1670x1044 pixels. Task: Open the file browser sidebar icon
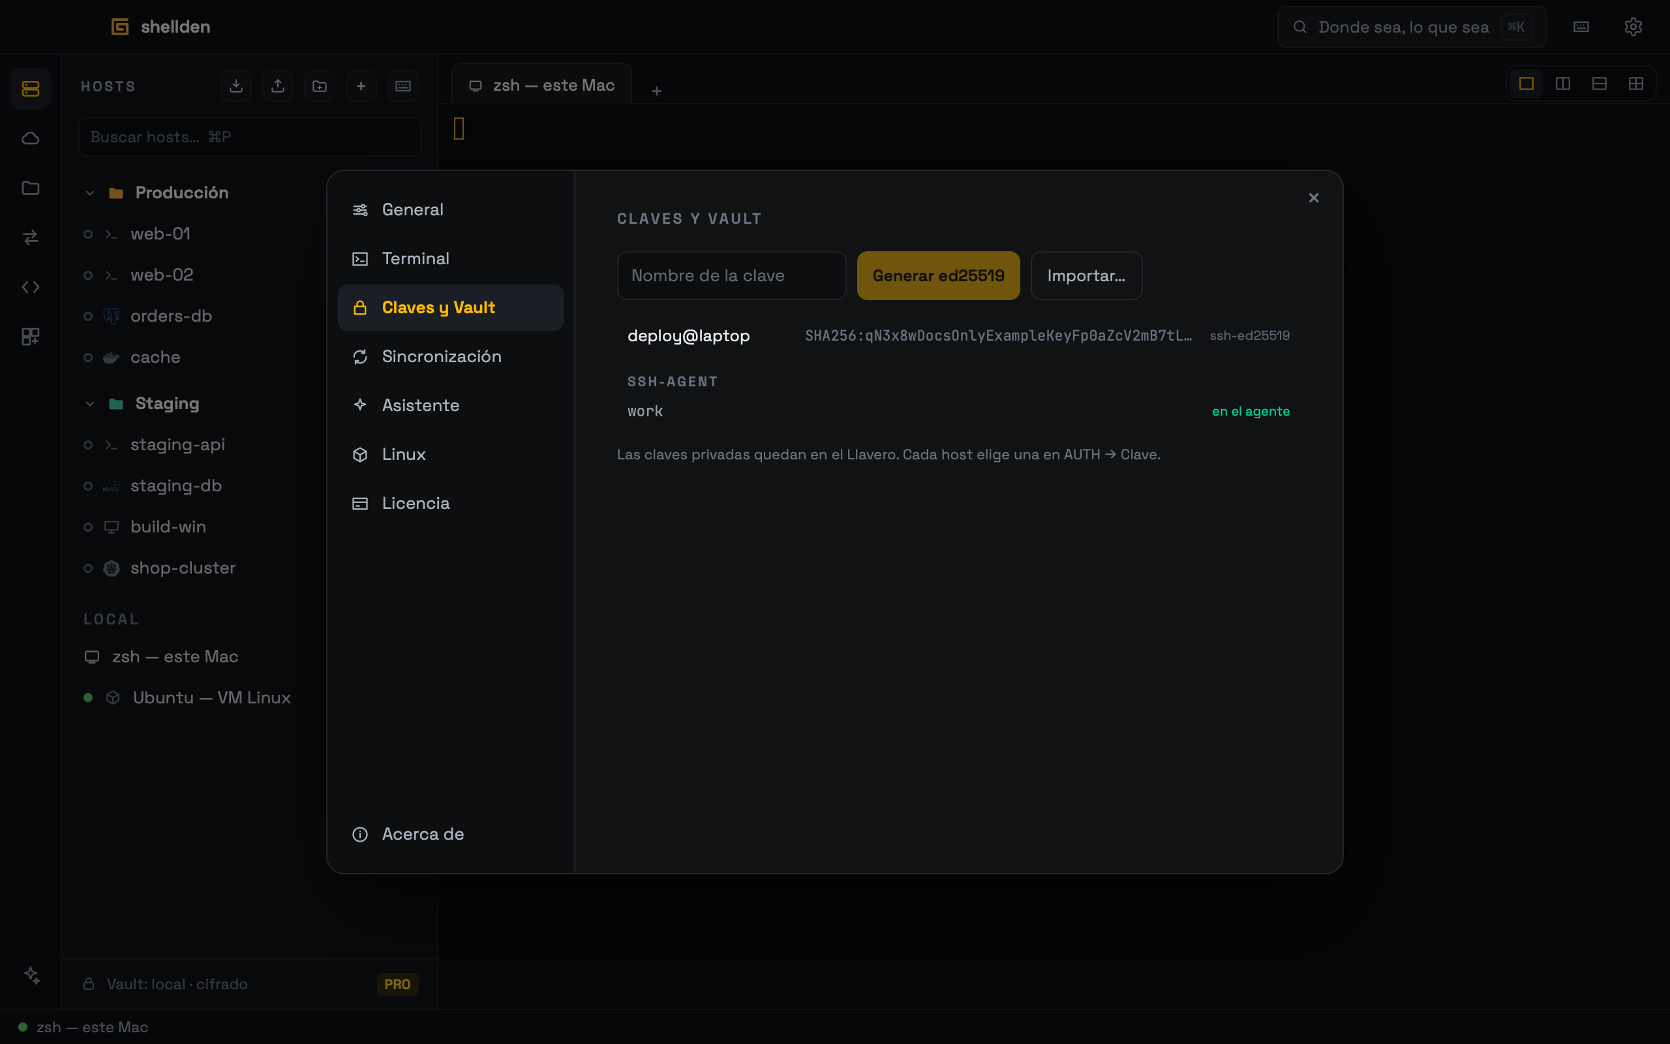(31, 188)
